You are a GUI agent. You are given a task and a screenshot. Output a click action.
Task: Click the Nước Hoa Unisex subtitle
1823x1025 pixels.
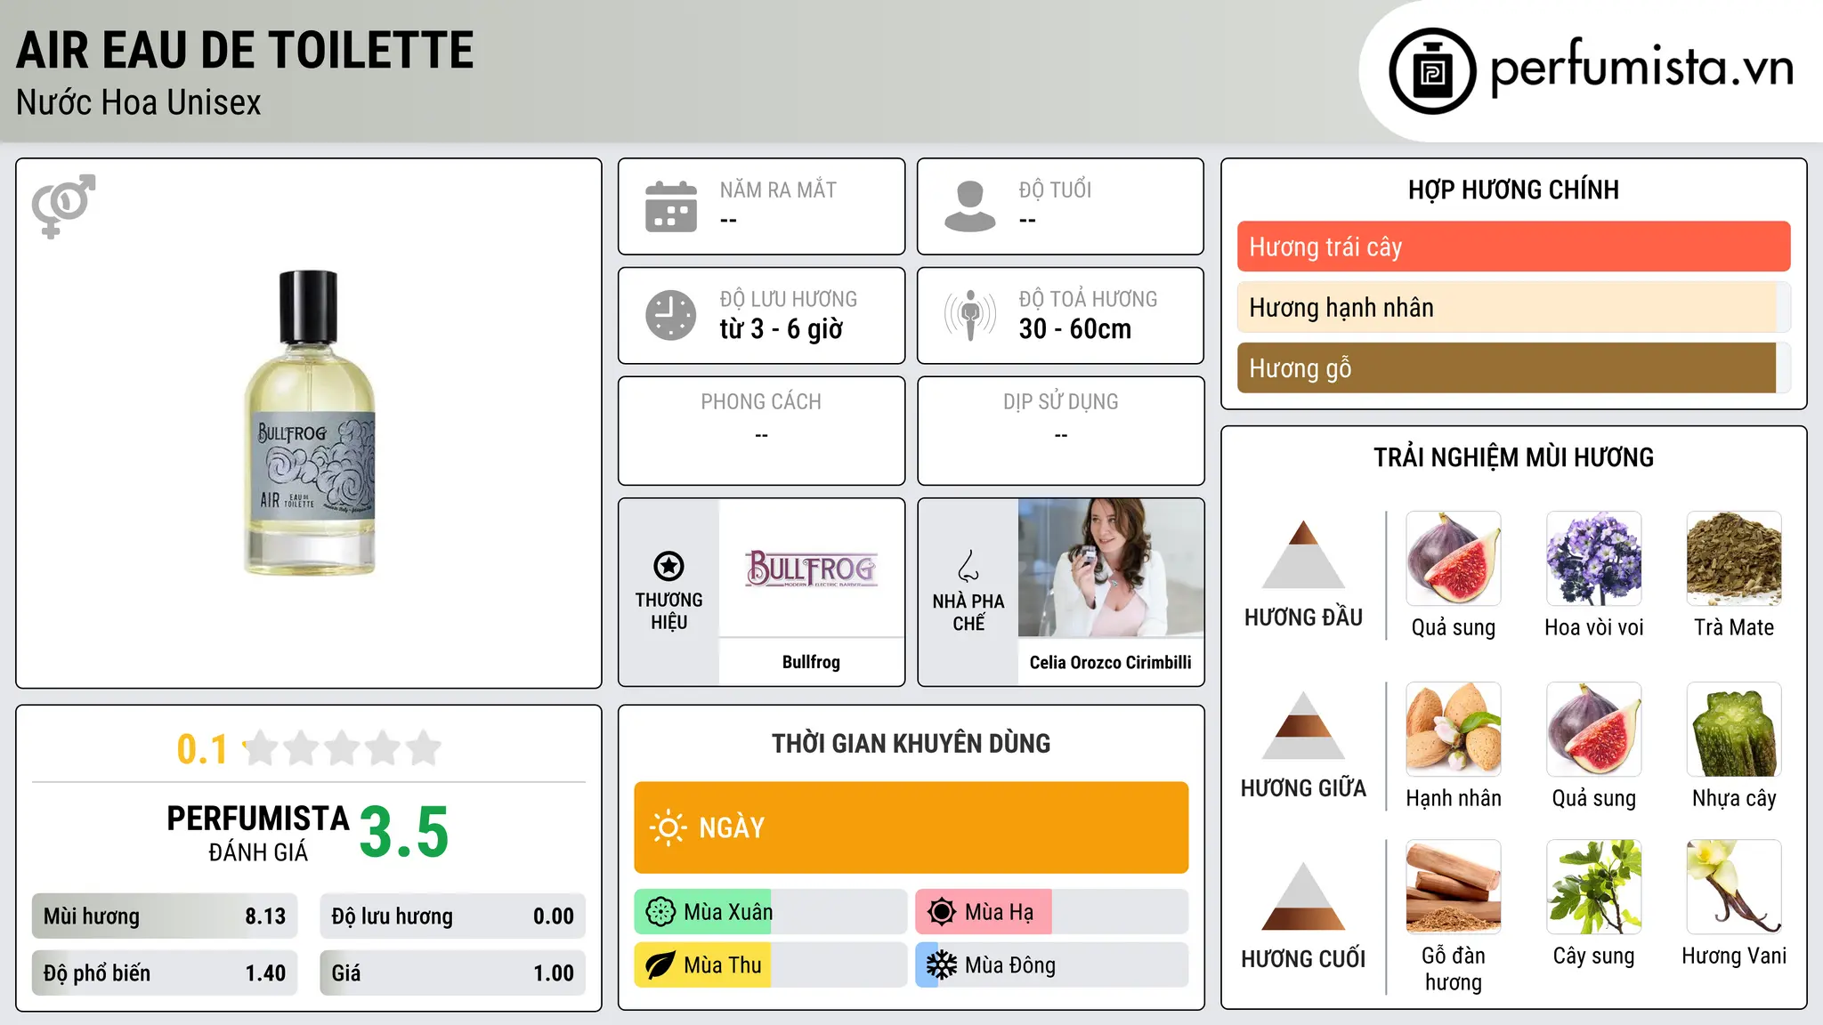pyautogui.click(x=139, y=103)
